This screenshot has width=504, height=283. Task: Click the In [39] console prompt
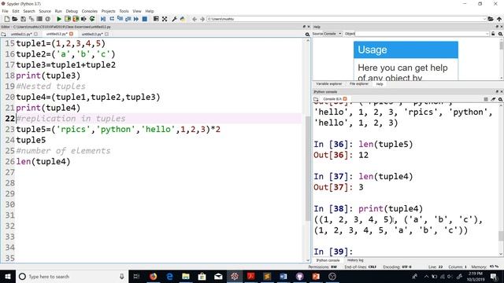pos(333,252)
